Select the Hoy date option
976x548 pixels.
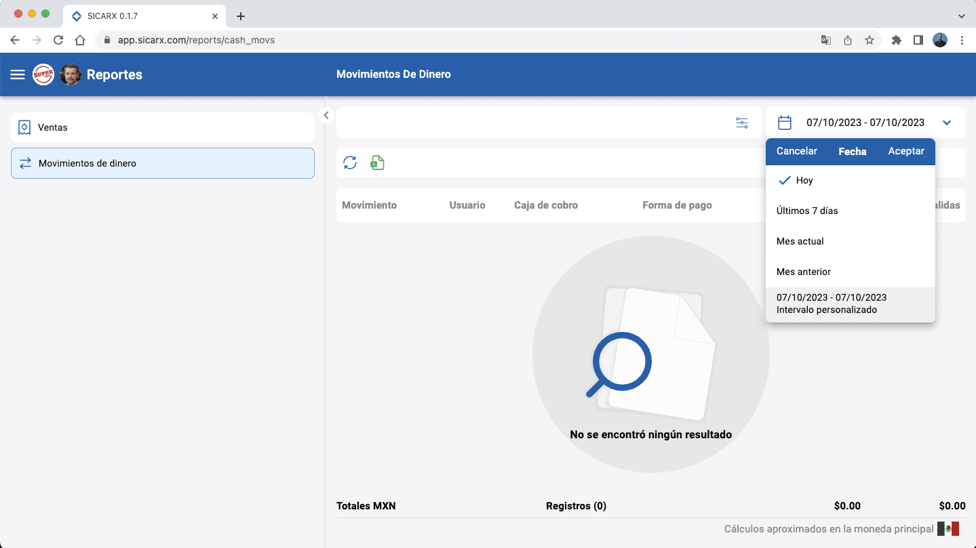click(x=804, y=180)
